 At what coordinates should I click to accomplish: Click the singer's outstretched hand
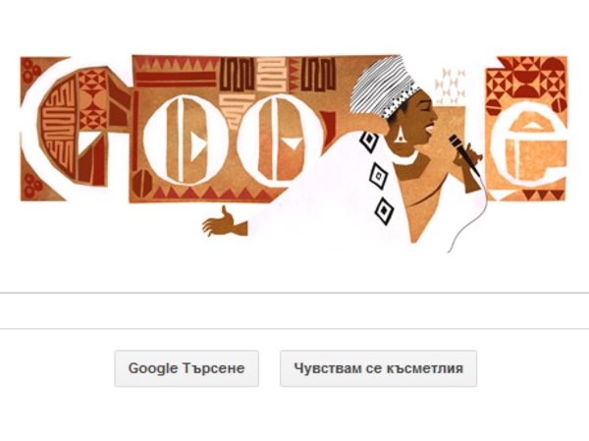point(224,223)
